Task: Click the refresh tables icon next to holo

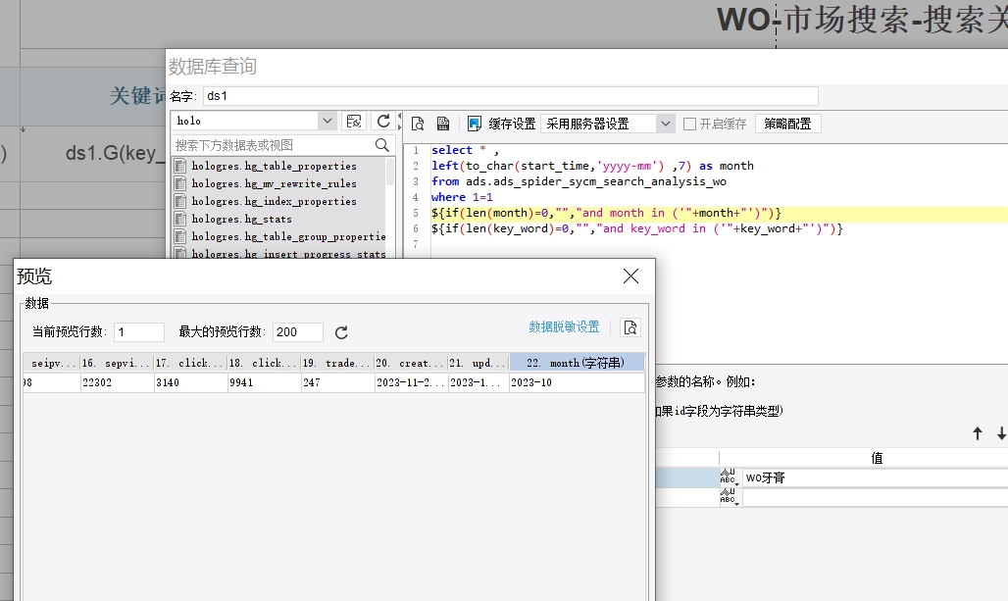Action: pos(383,121)
